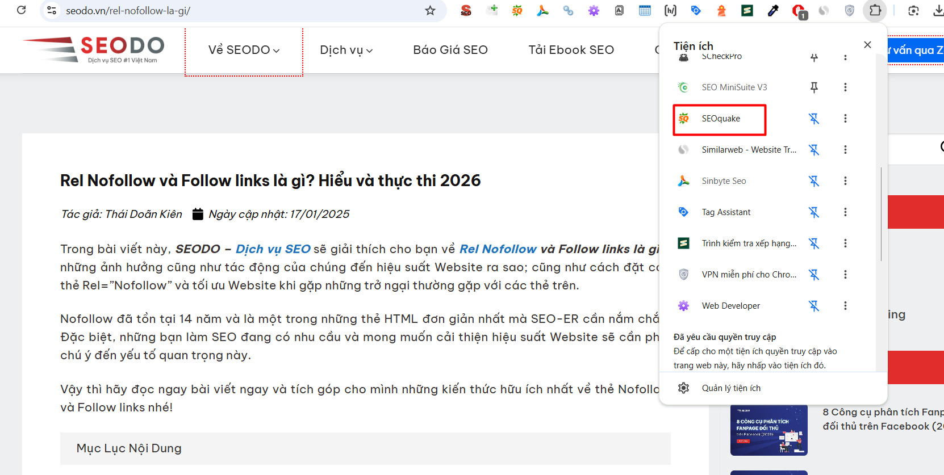Image resolution: width=944 pixels, height=475 pixels.
Task: Open the red blocker extension with badge
Action: click(799, 11)
